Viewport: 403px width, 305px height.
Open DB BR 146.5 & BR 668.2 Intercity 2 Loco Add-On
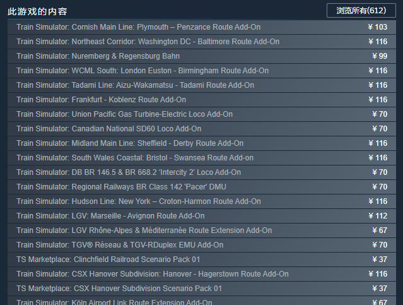pyautogui.click(x=202, y=172)
